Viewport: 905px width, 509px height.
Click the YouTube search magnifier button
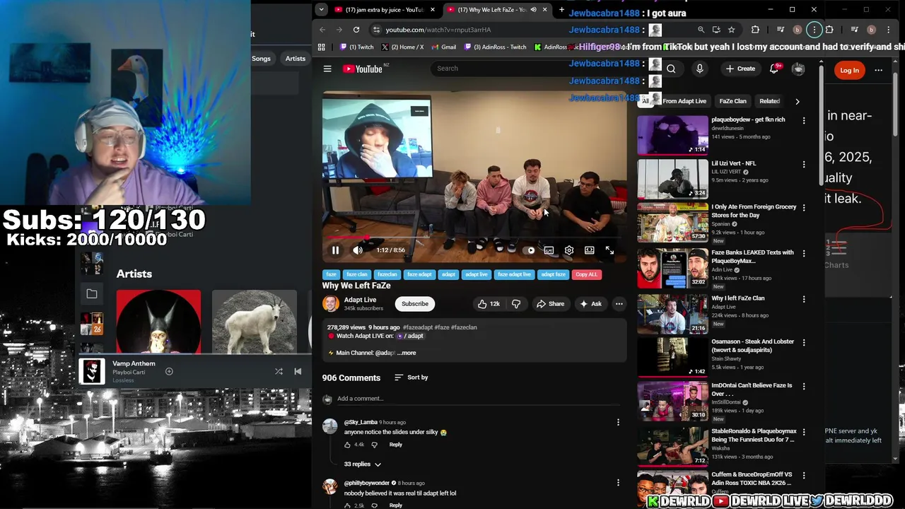pyautogui.click(x=671, y=69)
